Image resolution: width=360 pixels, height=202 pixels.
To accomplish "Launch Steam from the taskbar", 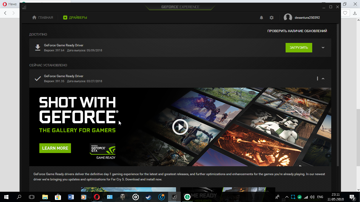I will (x=149, y=197).
